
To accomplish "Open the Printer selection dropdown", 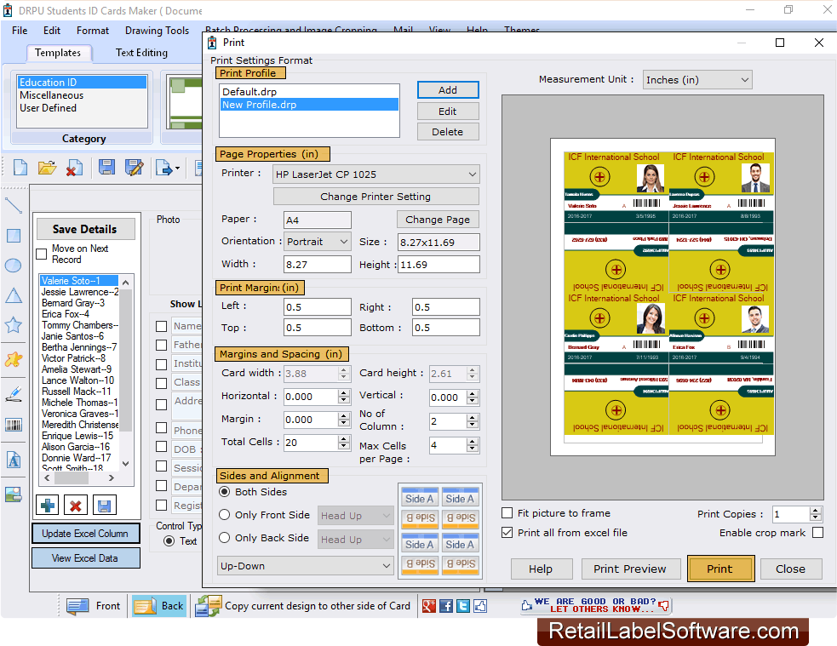I will [473, 174].
